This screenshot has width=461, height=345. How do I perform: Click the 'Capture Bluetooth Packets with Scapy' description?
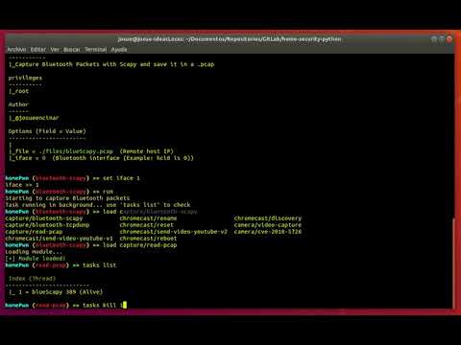point(111,64)
